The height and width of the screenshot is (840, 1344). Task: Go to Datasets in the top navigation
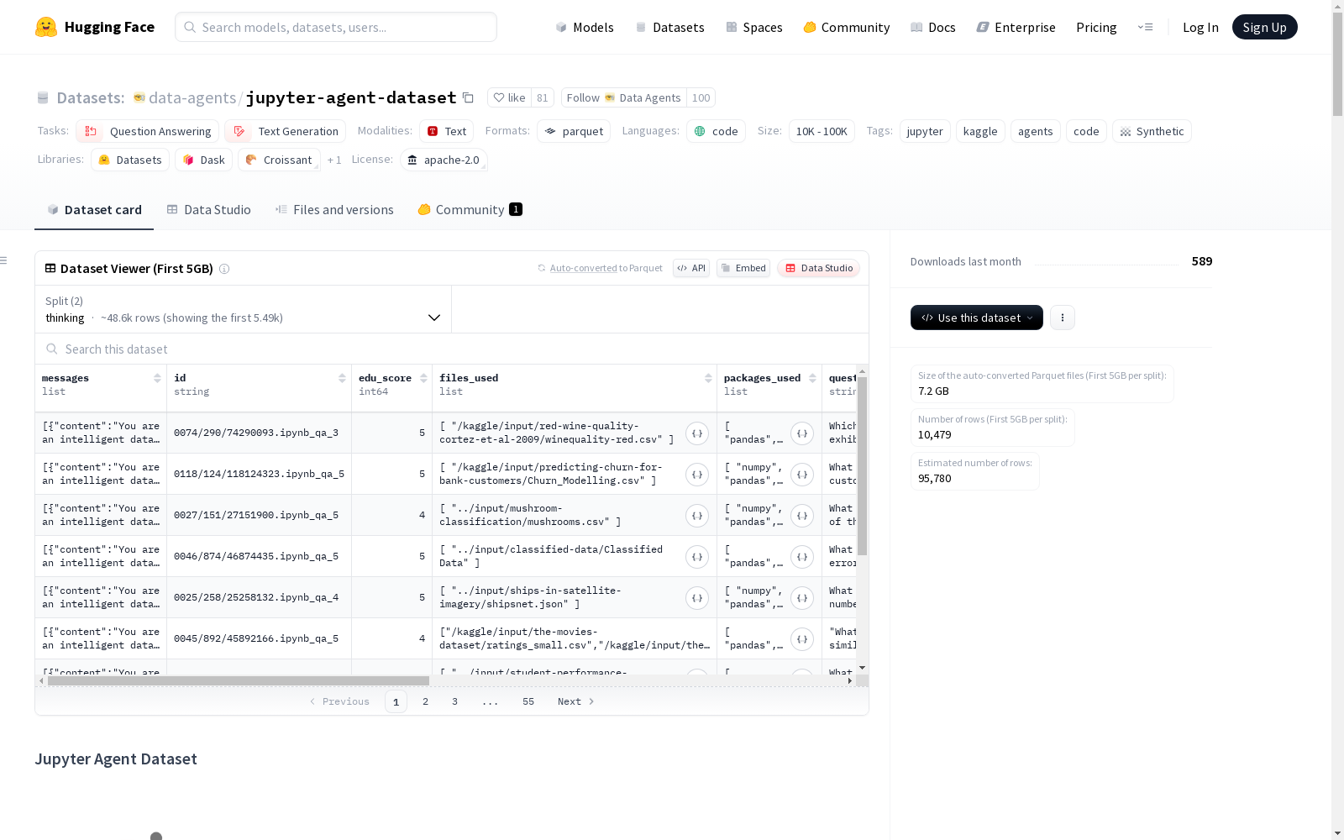pyautogui.click(x=669, y=28)
